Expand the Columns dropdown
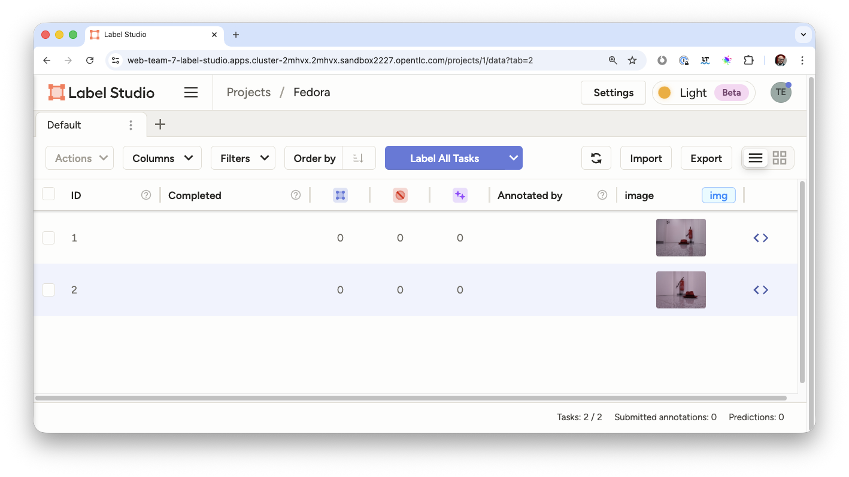Viewport: 849px width, 477px height. pos(162,158)
